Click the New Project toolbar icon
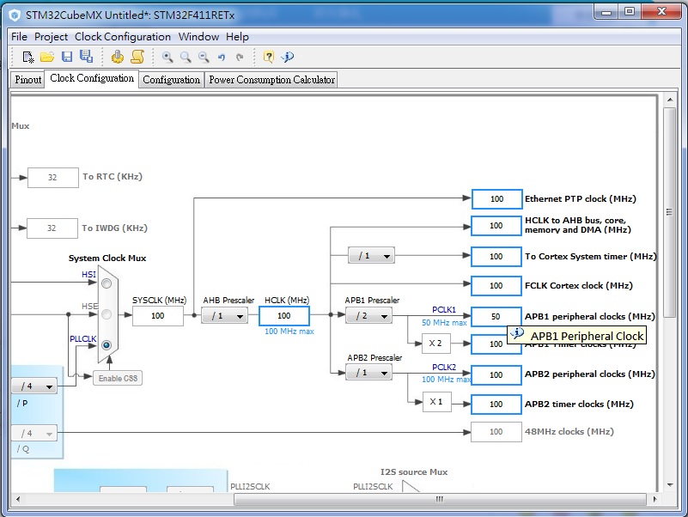Viewport: 688px width, 517px height. tap(28, 57)
